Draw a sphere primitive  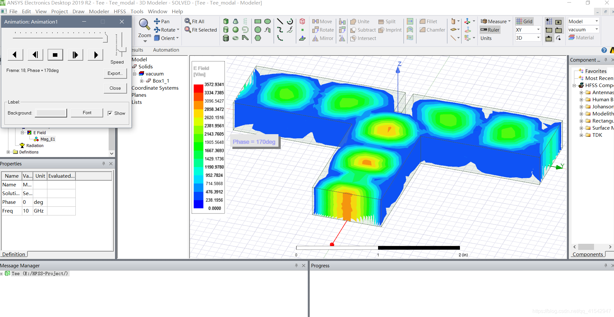236,30
